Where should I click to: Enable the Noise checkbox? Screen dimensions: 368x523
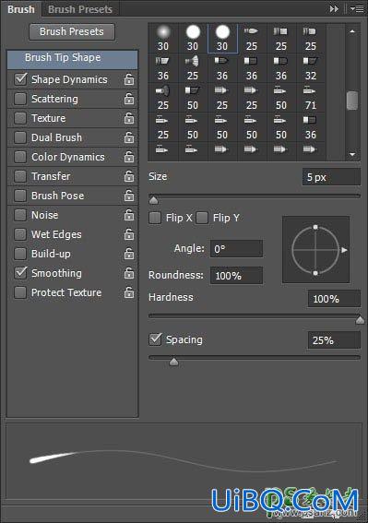pyautogui.click(x=20, y=215)
